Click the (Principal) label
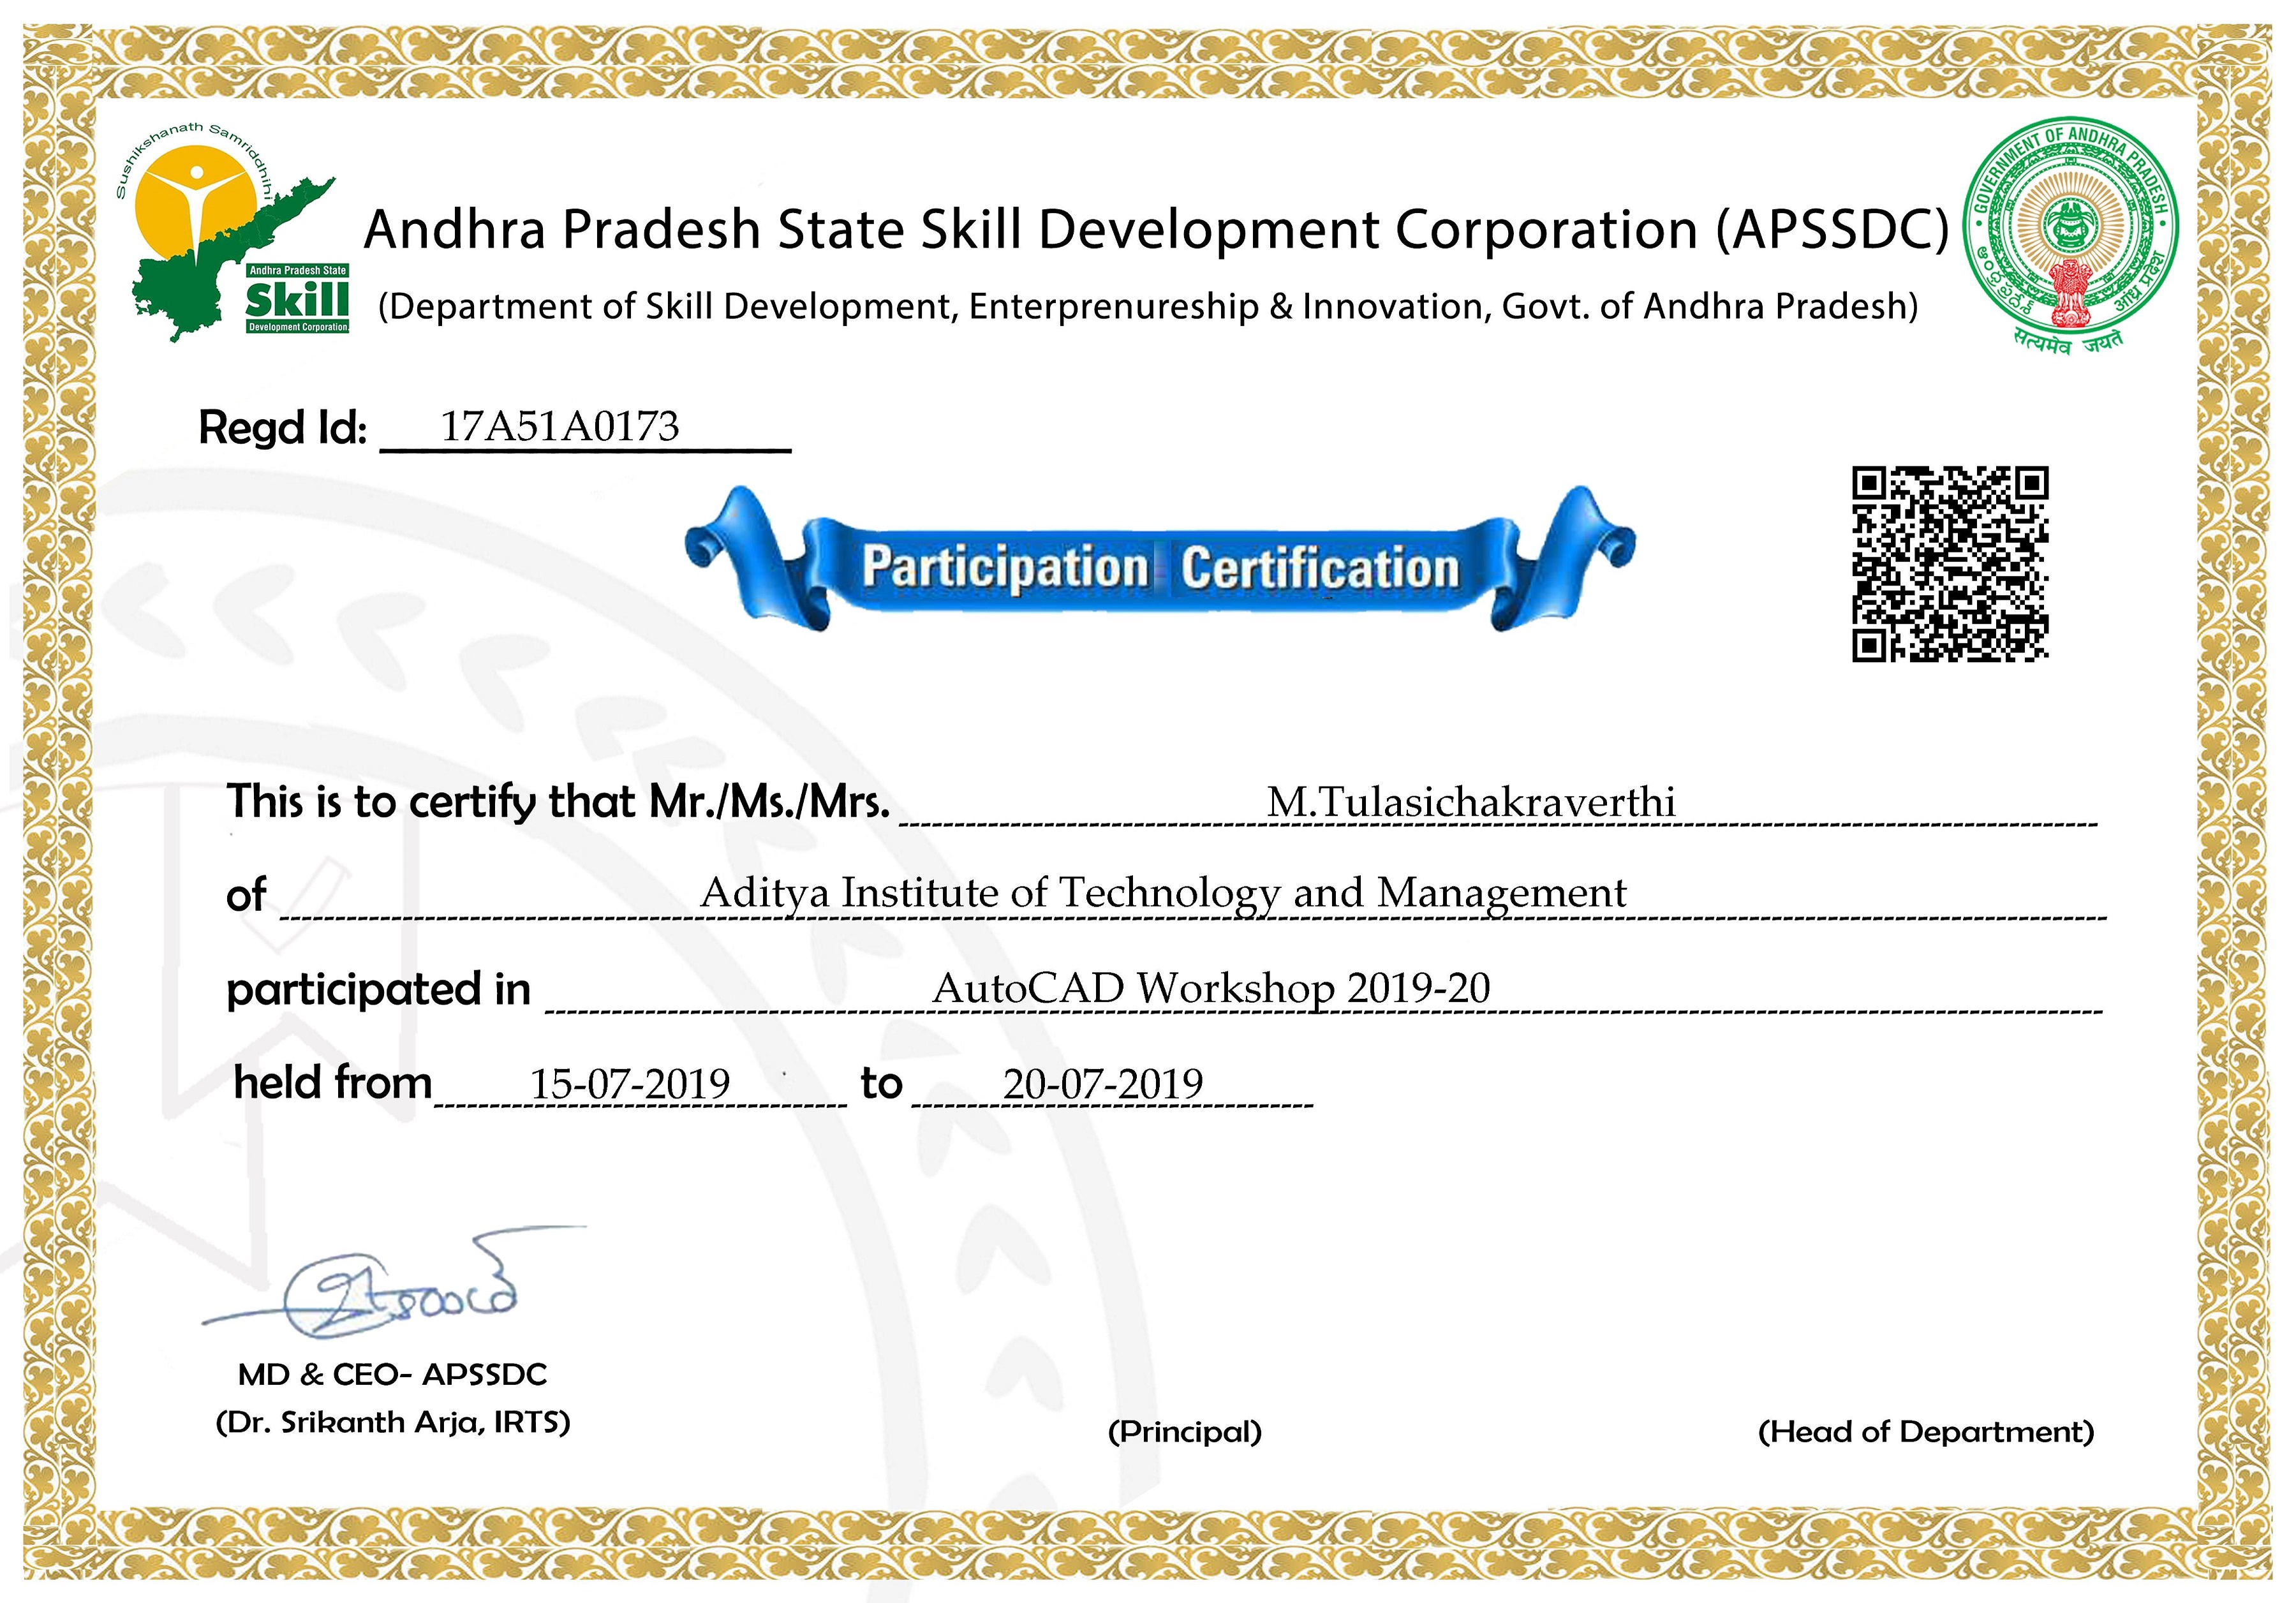The image size is (2296, 1603). point(1185,1432)
